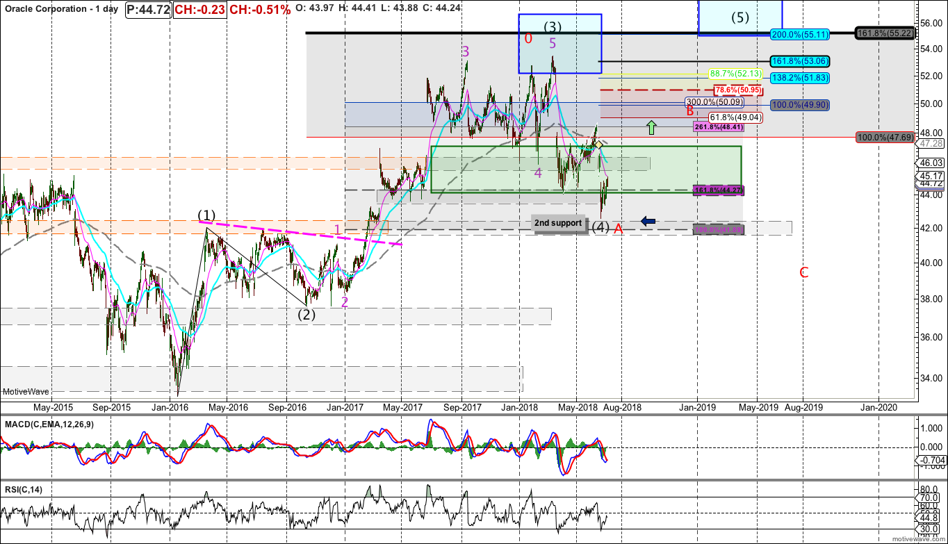Click the May-2015 date axis label

[x=51, y=406]
